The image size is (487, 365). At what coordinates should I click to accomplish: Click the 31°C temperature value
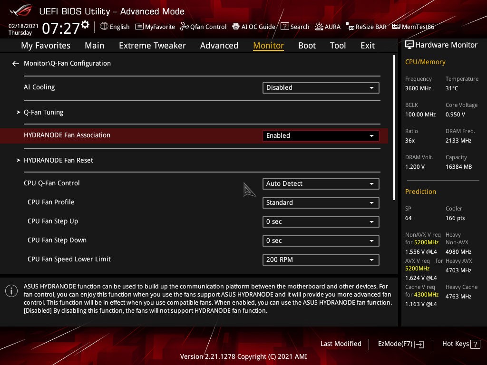[x=452, y=88]
